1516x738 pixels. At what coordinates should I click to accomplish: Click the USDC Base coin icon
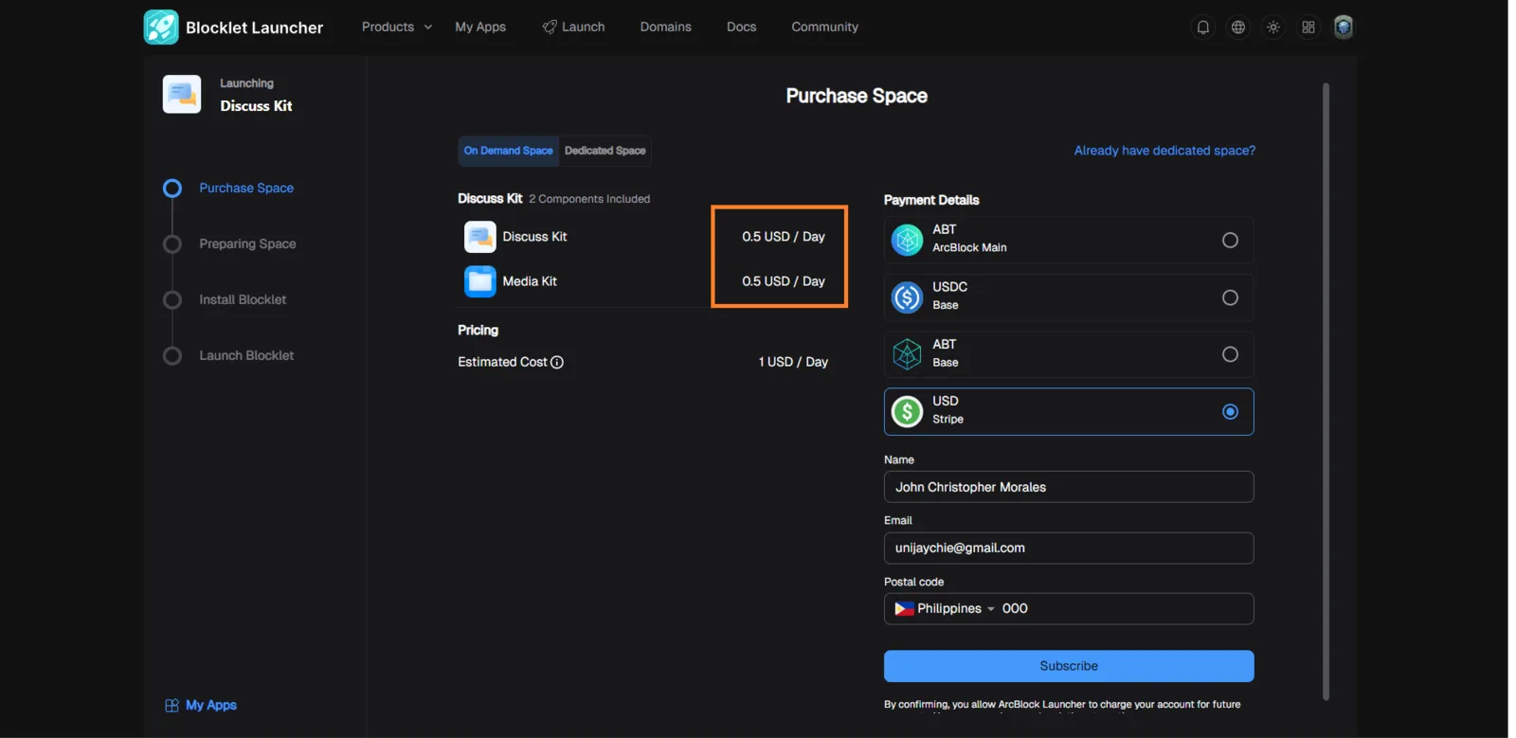(x=907, y=297)
